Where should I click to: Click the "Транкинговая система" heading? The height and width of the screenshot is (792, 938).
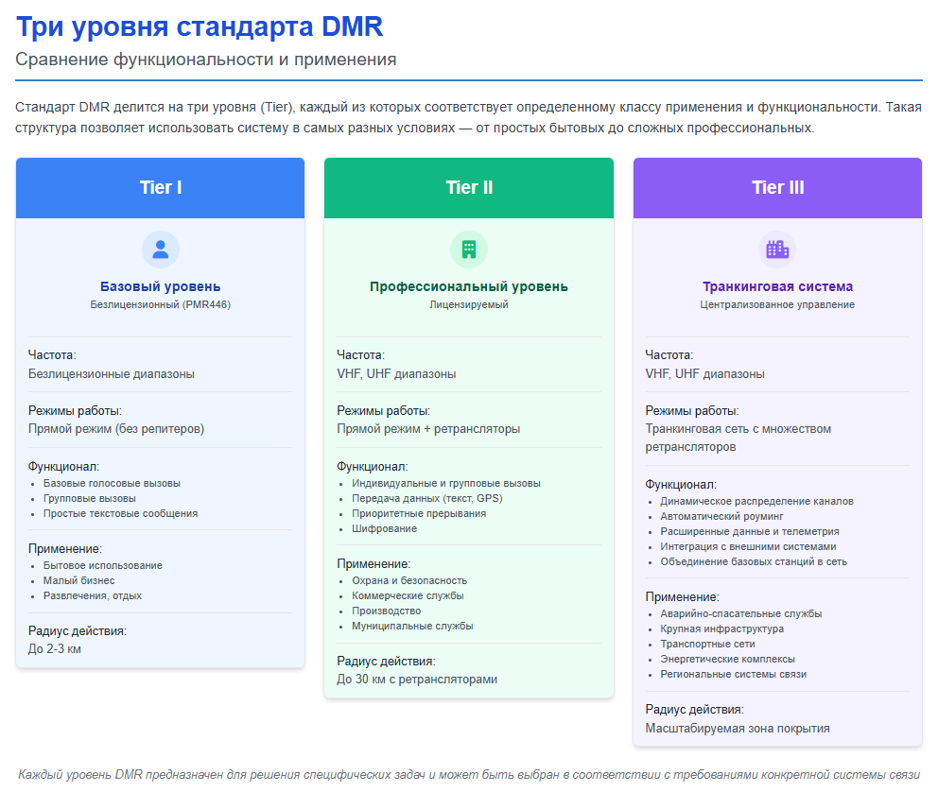pos(777,286)
